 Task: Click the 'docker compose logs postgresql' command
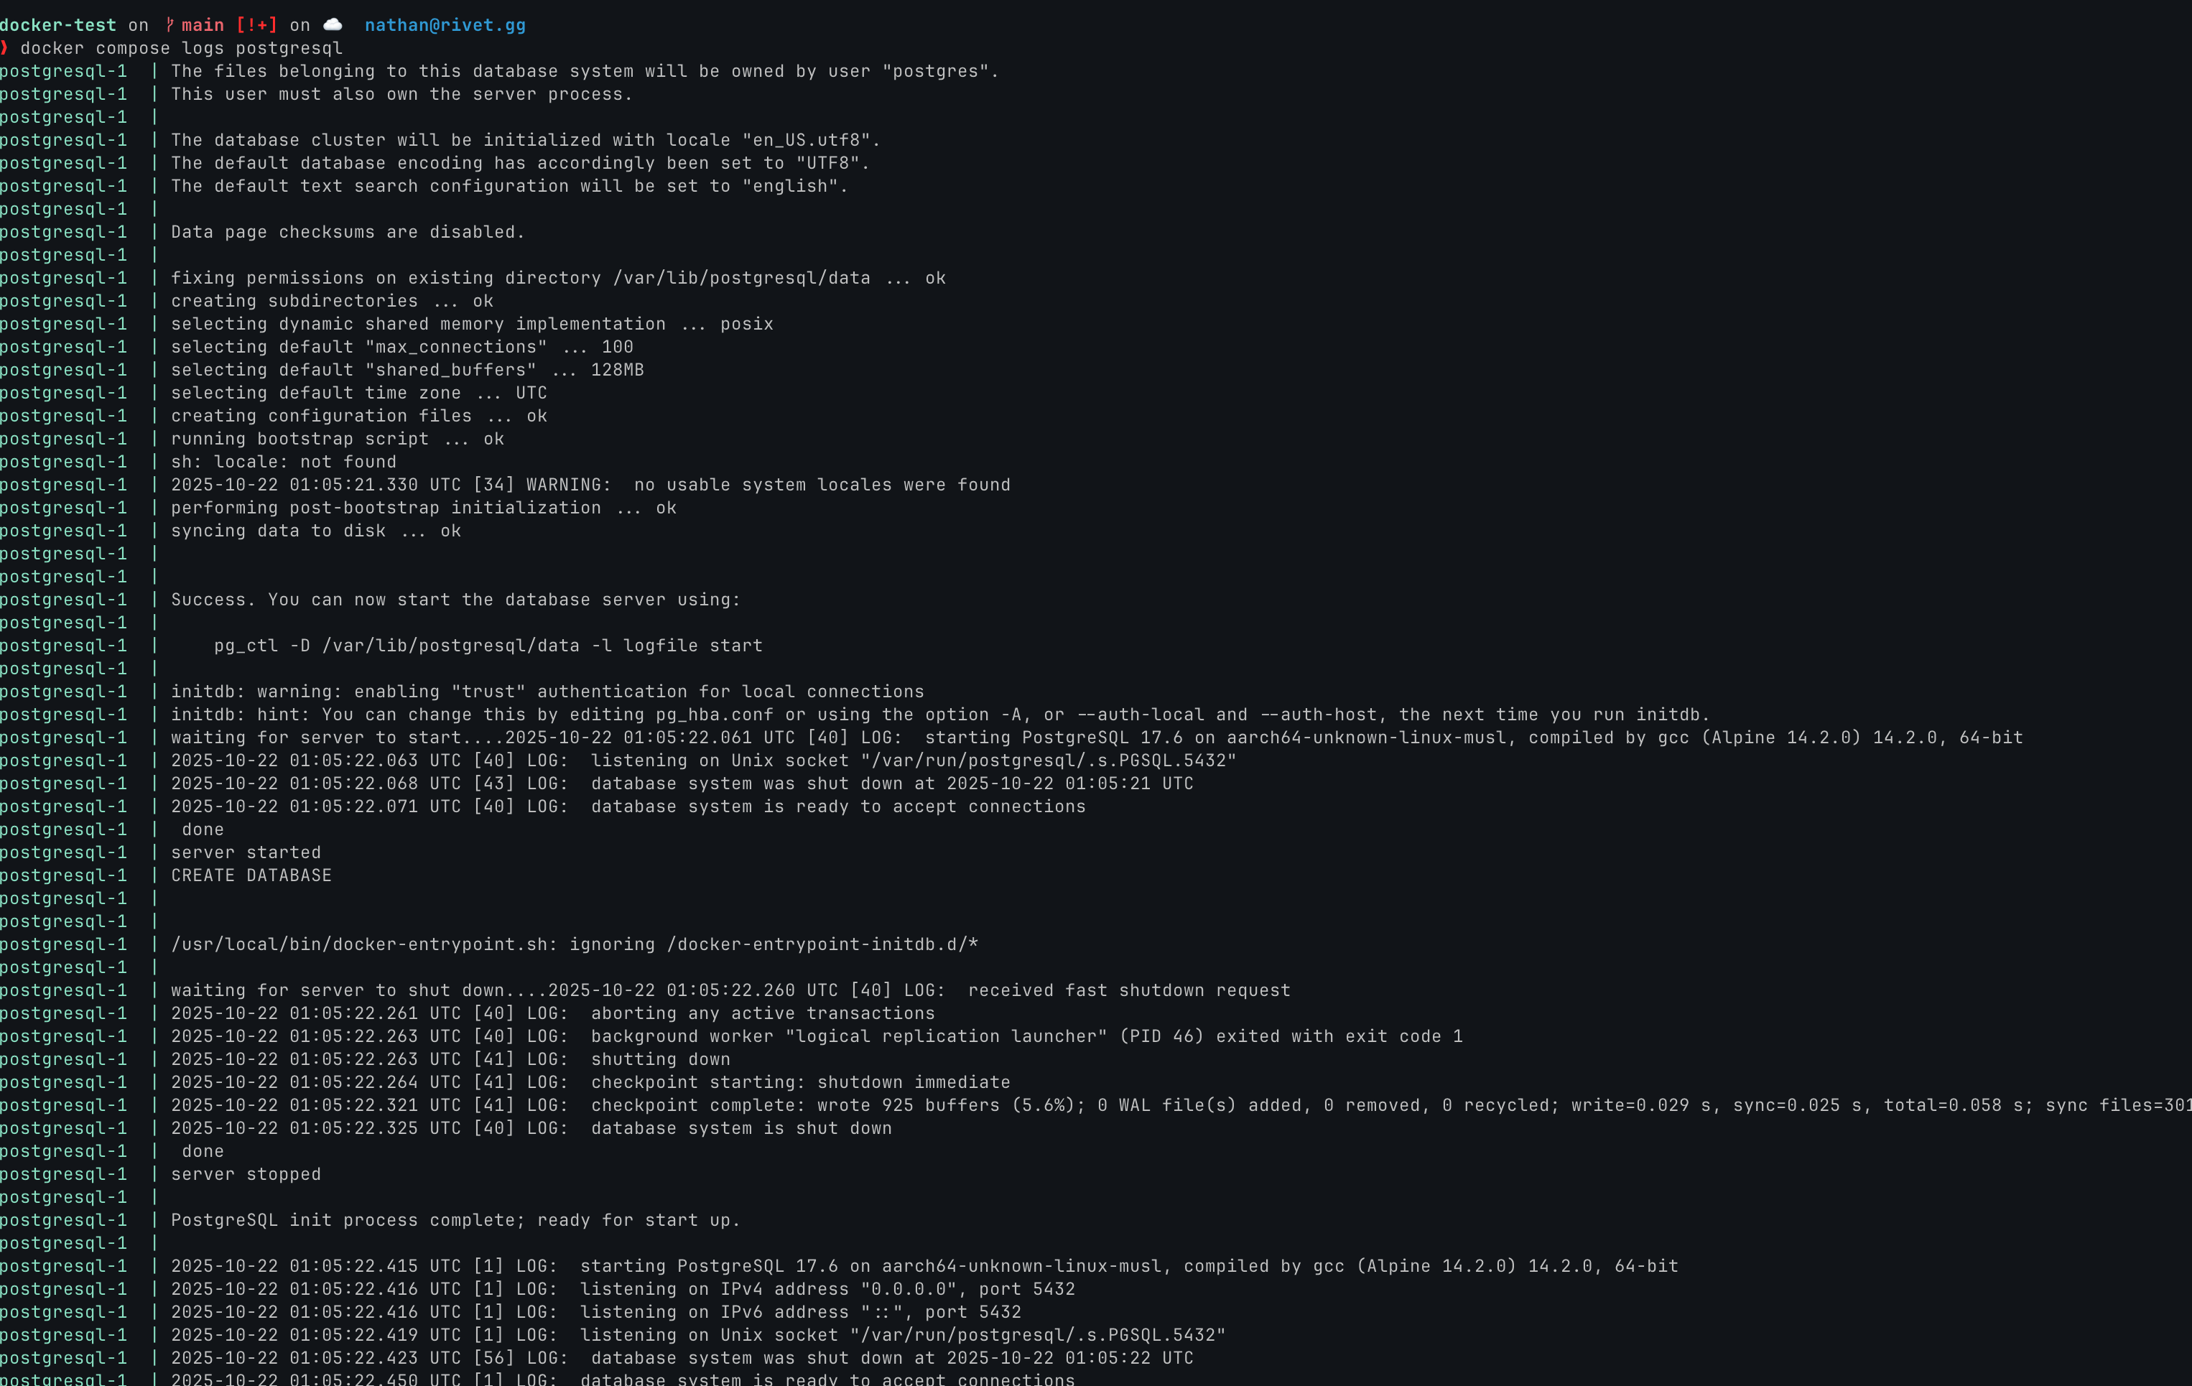[181, 47]
